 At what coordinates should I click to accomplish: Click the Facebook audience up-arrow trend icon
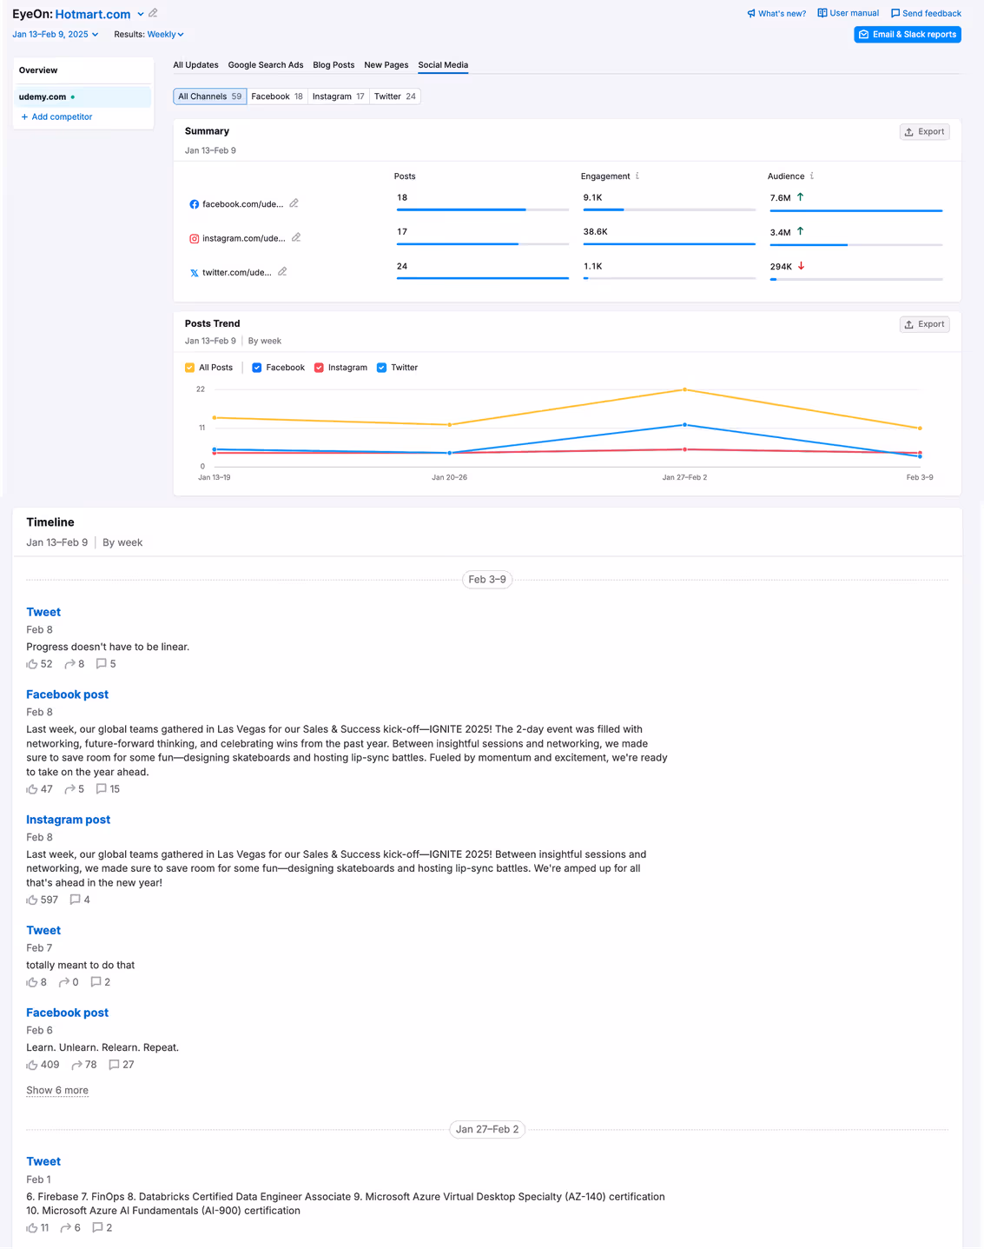coord(801,197)
